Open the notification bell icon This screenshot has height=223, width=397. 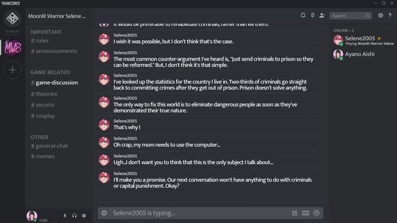[x=303, y=15]
